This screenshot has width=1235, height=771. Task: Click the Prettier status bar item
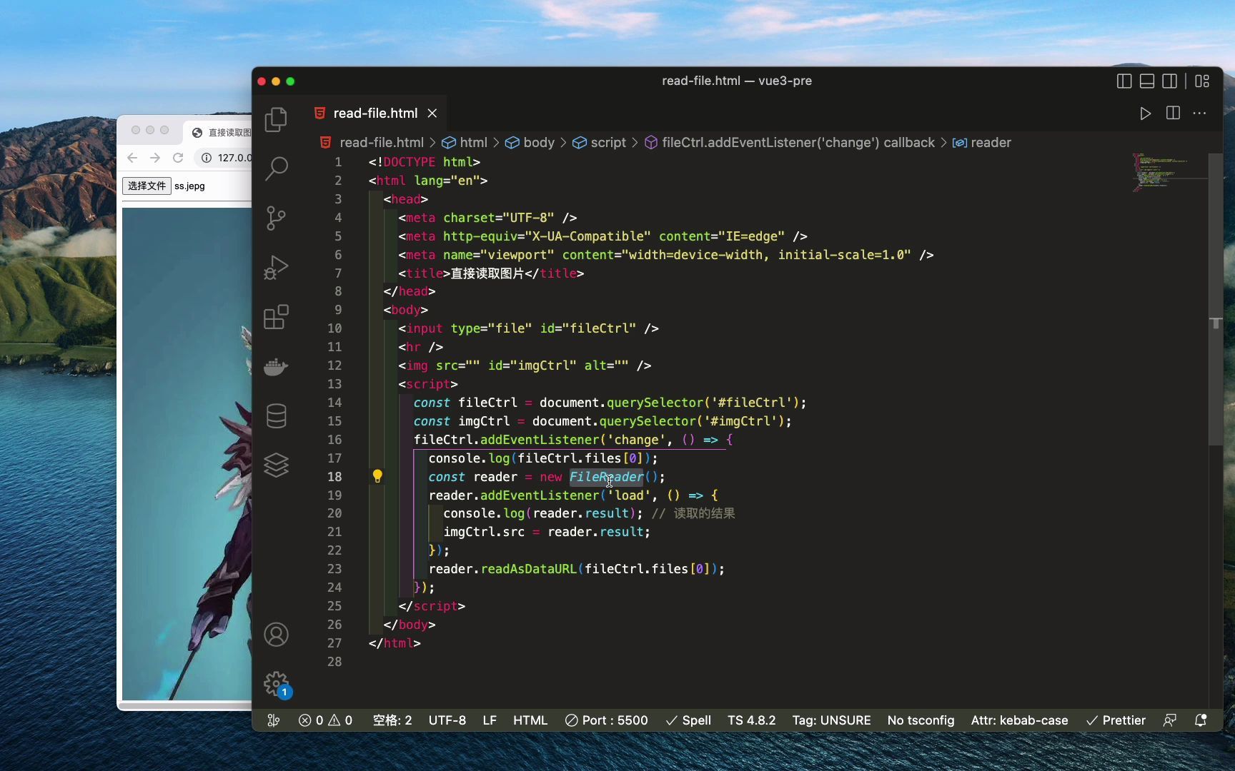(1116, 720)
